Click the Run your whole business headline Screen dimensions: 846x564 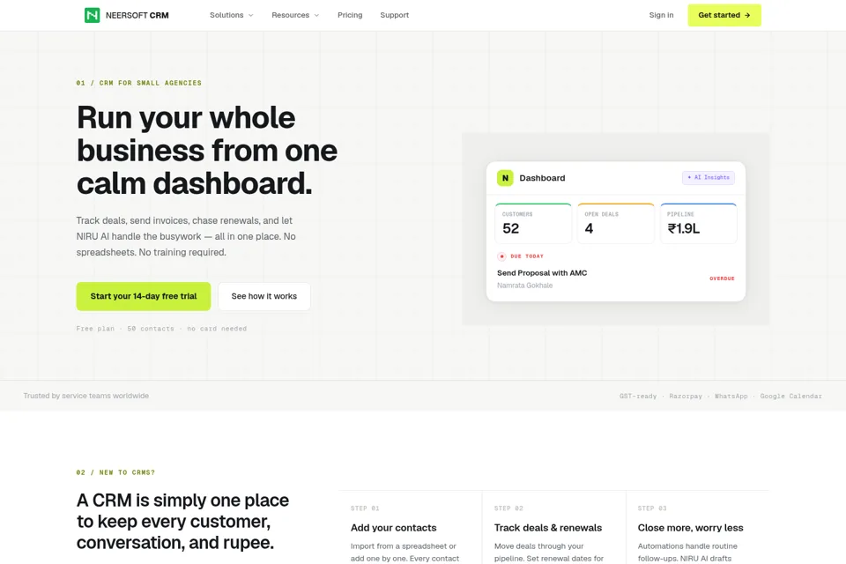(x=207, y=151)
